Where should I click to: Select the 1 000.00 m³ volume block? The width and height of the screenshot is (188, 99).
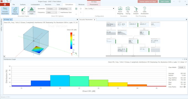pos(133,24)
